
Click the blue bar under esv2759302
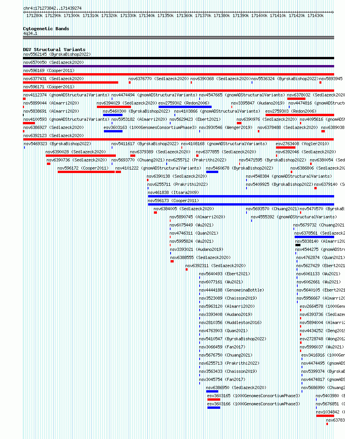coord(185,107)
